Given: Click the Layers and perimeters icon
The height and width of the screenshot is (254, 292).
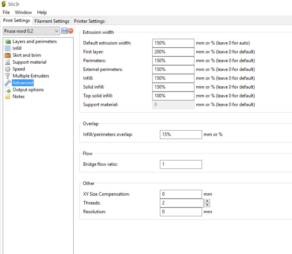Looking at the screenshot, I should [x=8, y=41].
